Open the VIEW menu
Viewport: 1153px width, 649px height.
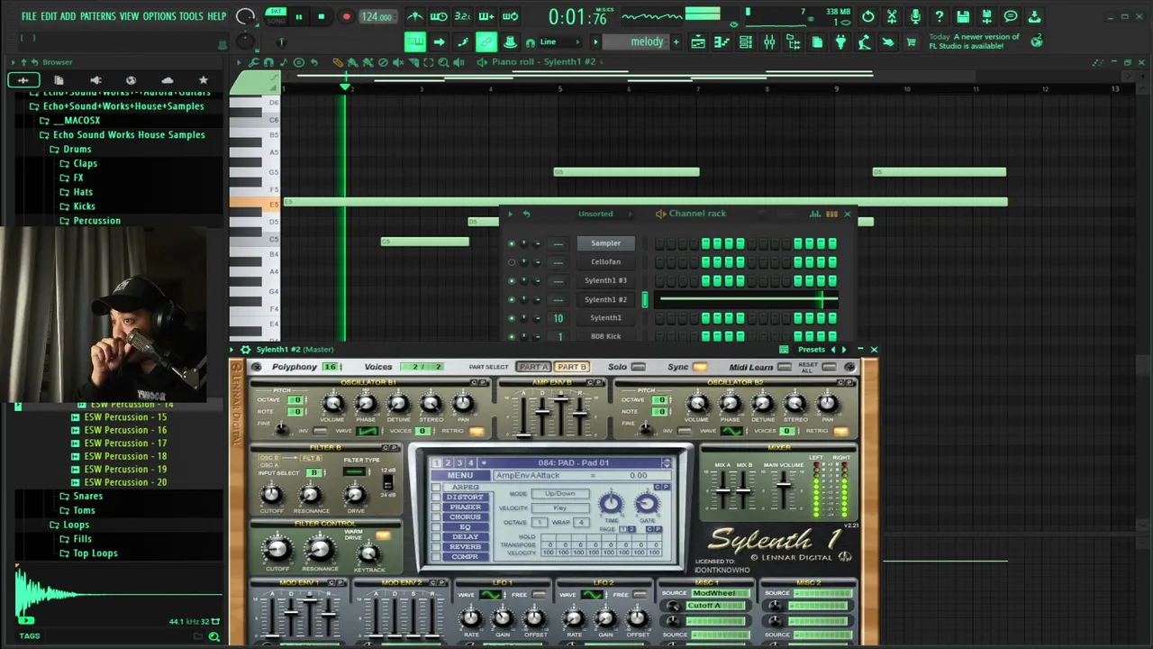click(x=130, y=16)
